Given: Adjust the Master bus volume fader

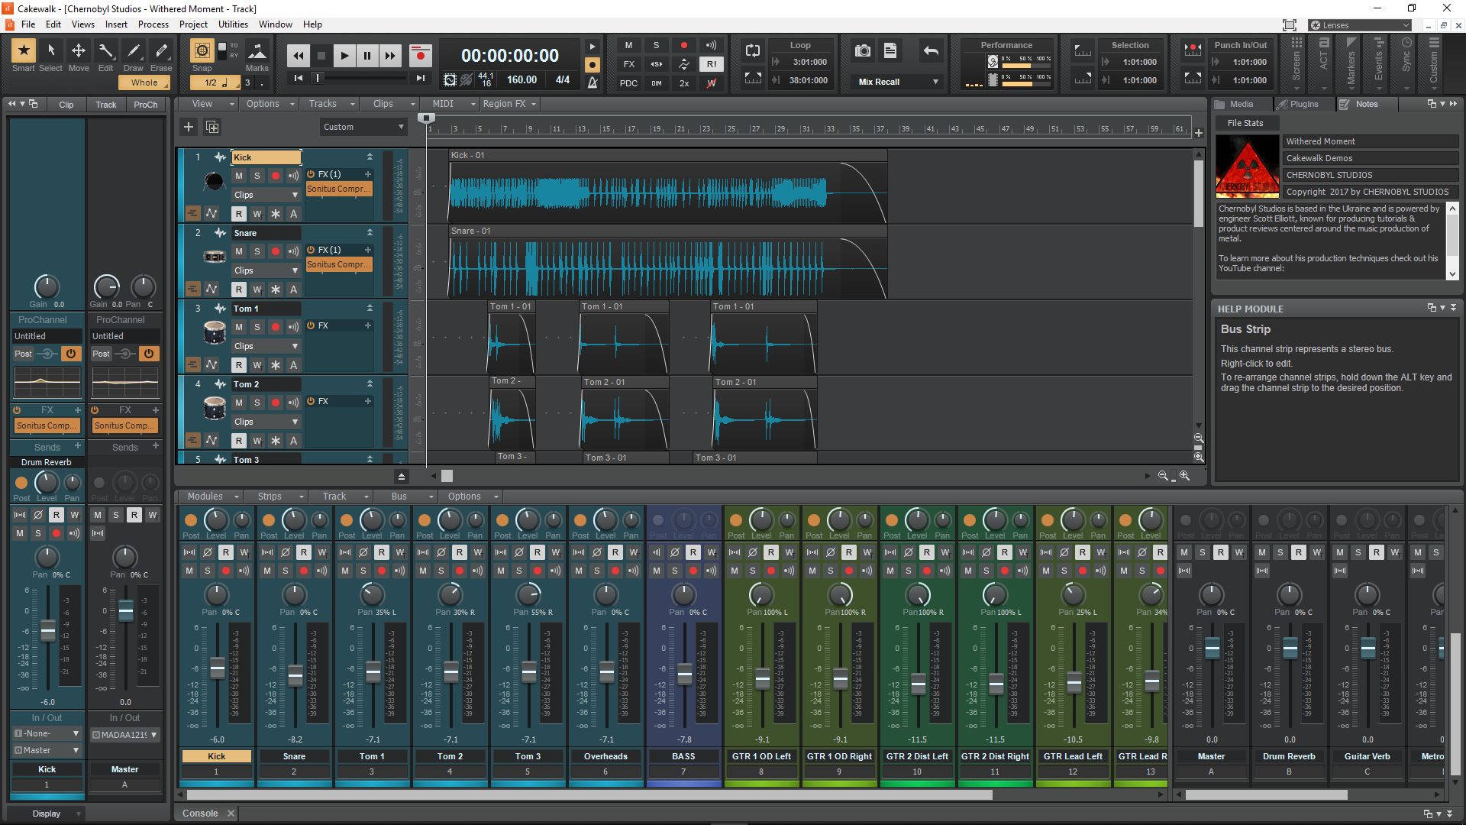Looking at the screenshot, I should click(1212, 649).
